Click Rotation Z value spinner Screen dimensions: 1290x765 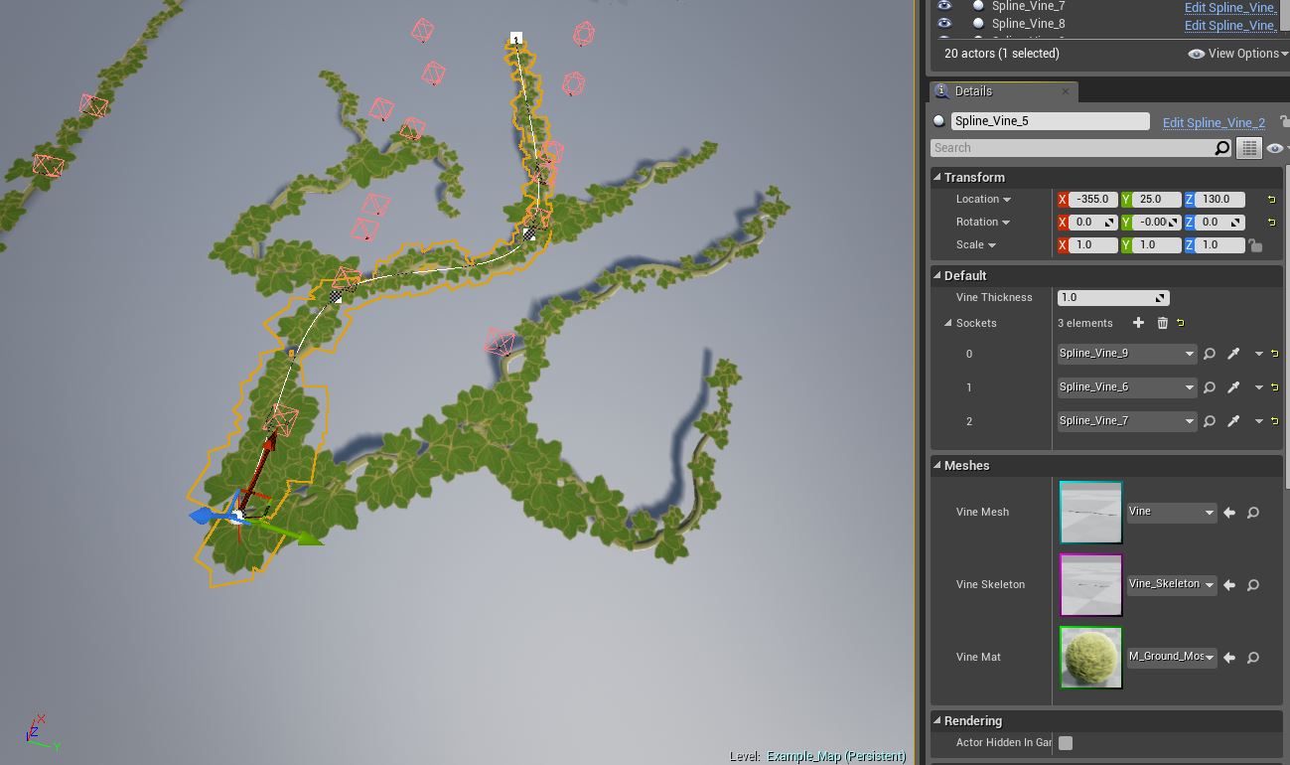pyautogui.click(x=1220, y=223)
